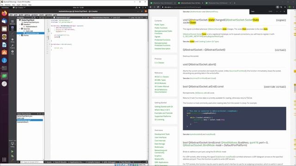
Task: Open Terminal from the Ubuntu dock
Action: (x=4, y=68)
